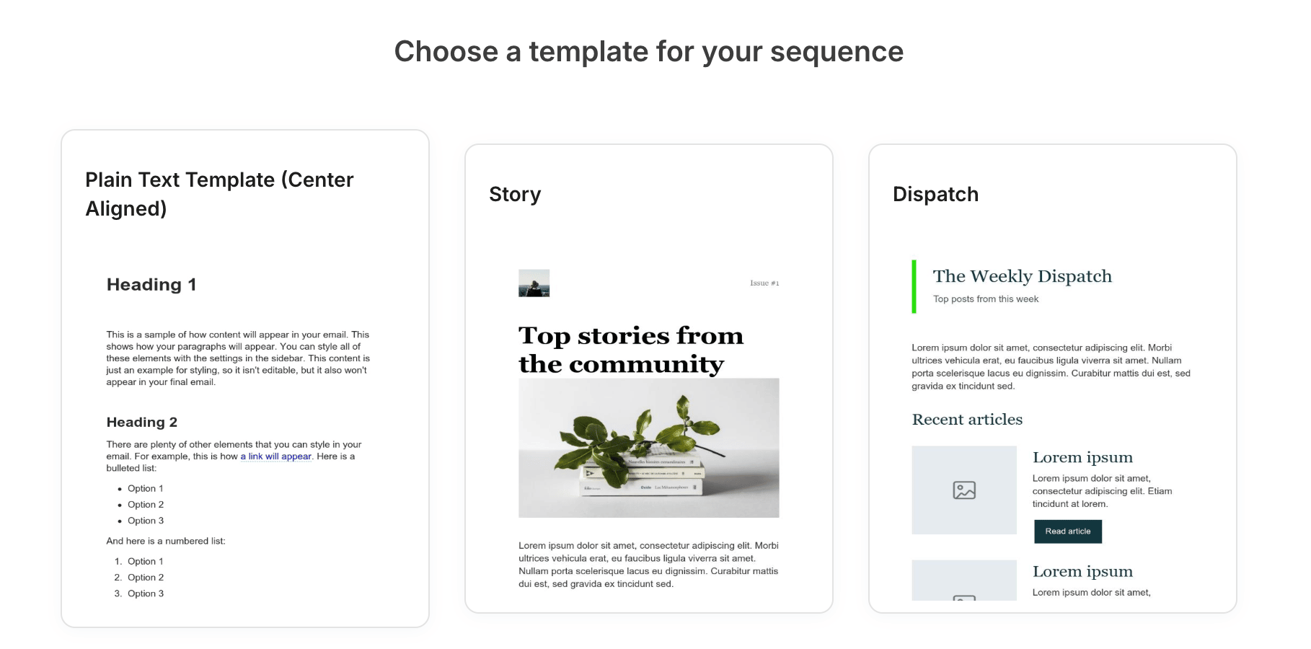1311x649 pixels.
Task: Click Heading 1 in plain text preview
Action: pos(151,285)
